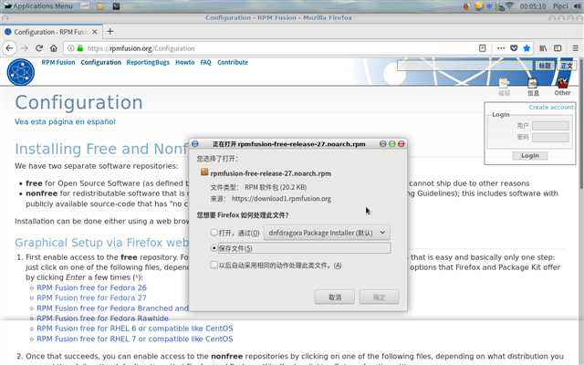Click the 密码 password input field
This screenshot has width=584, height=365.
(550, 137)
